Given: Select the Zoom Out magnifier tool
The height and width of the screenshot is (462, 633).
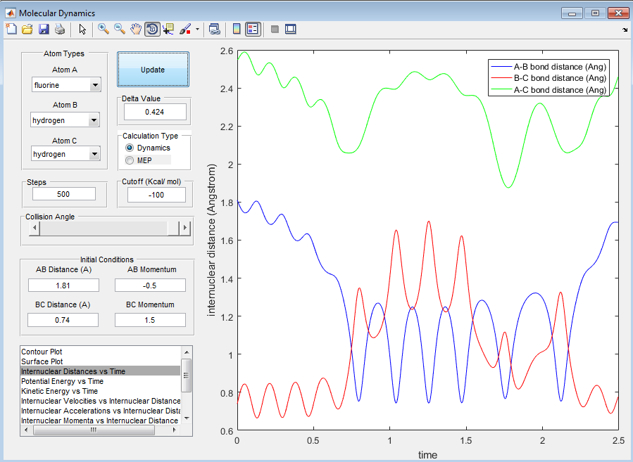Looking at the screenshot, I should 120,29.
